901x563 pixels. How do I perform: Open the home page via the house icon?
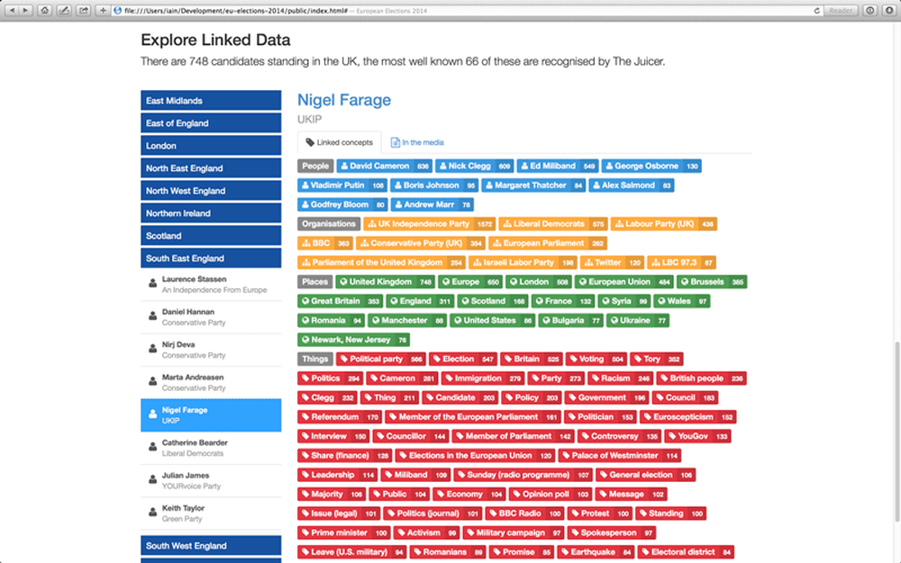[44, 10]
